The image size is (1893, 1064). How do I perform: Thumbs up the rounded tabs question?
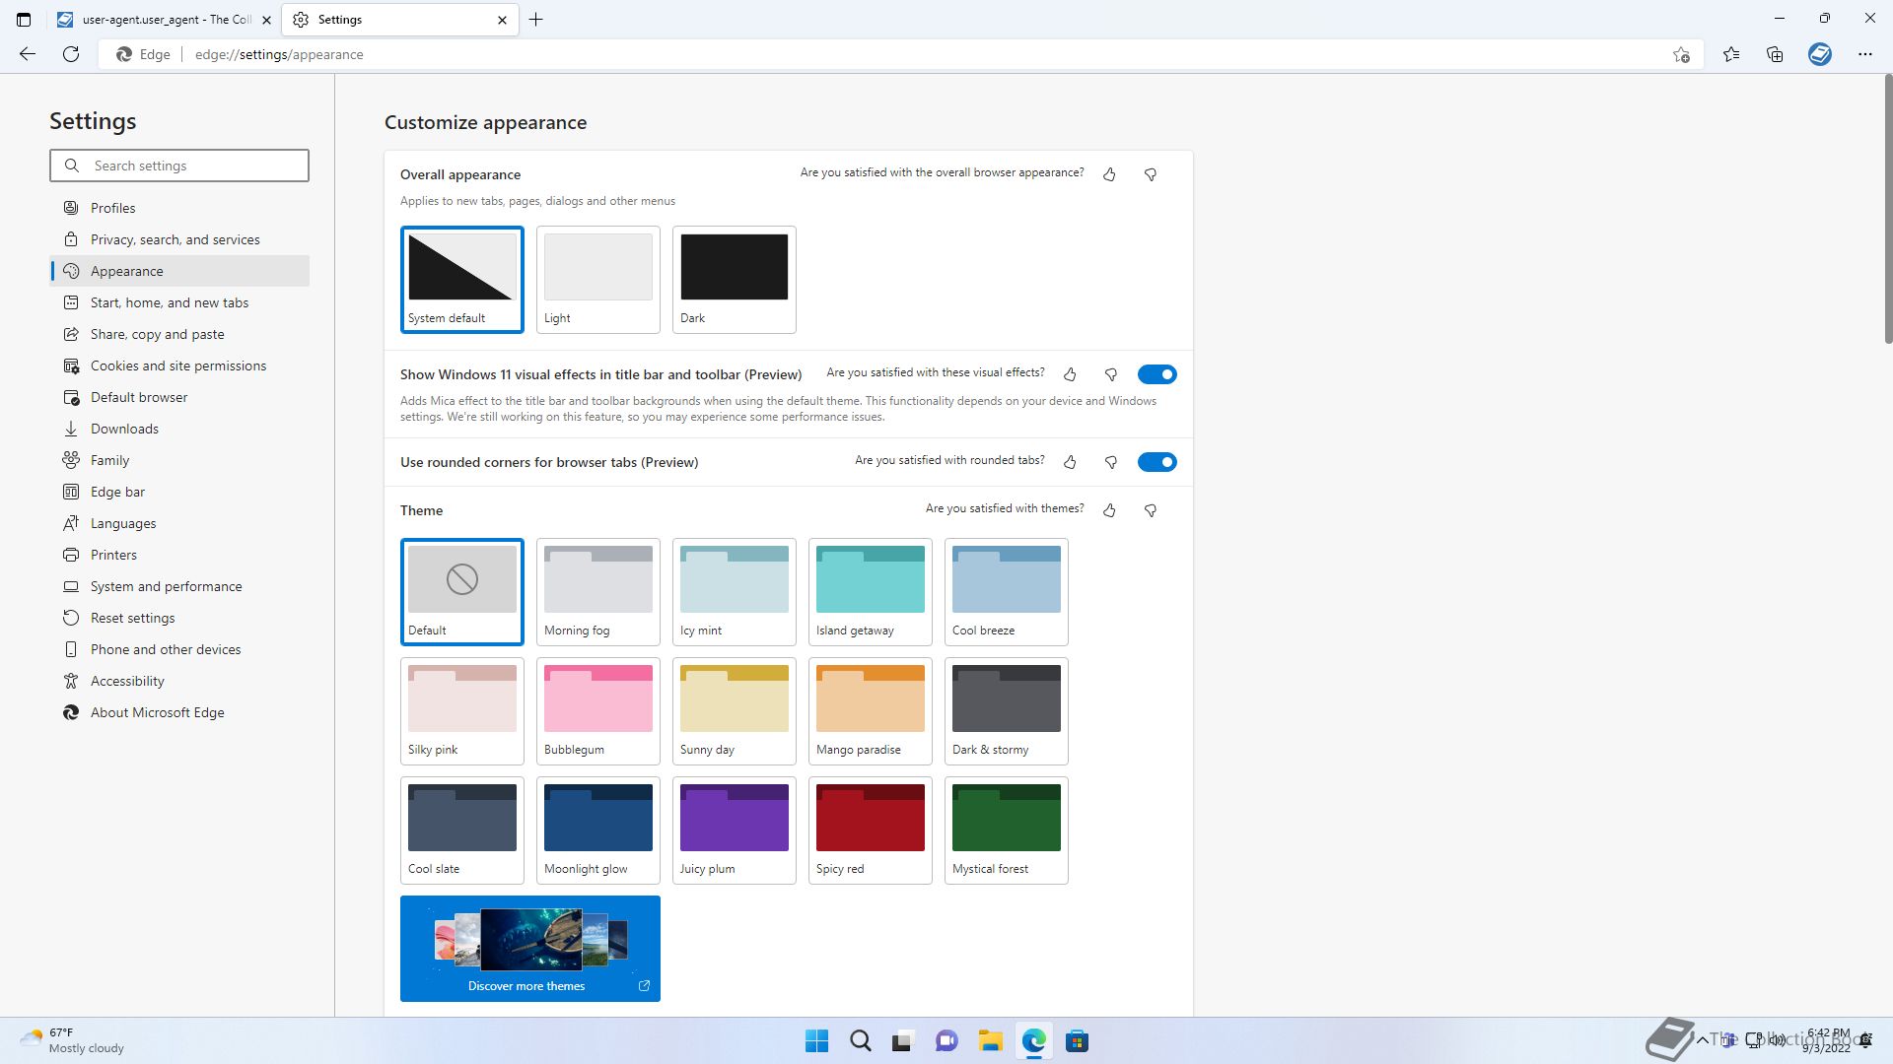[1070, 462]
